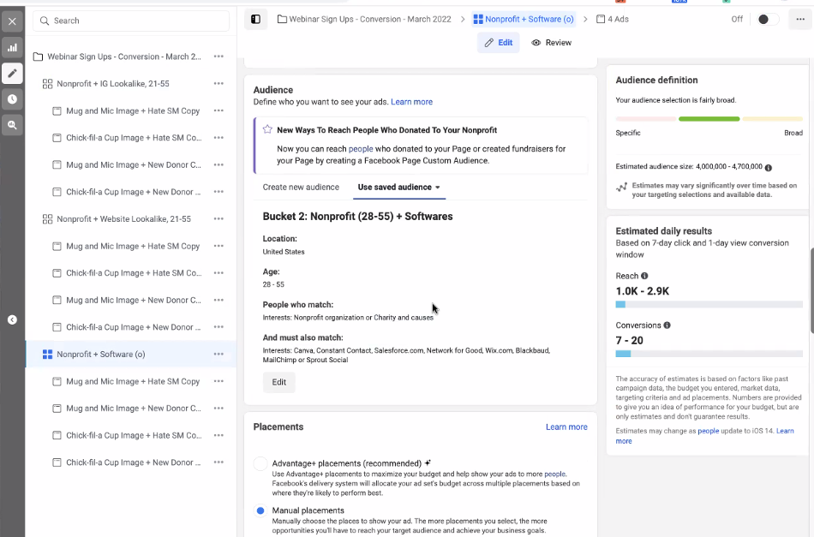814x537 pixels.
Task: Close the ad editor panel
Action: point(12,21)
